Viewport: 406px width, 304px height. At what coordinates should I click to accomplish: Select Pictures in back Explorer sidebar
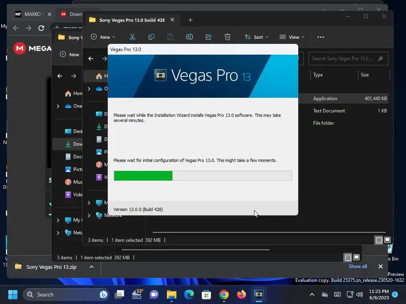coord(73,169)
